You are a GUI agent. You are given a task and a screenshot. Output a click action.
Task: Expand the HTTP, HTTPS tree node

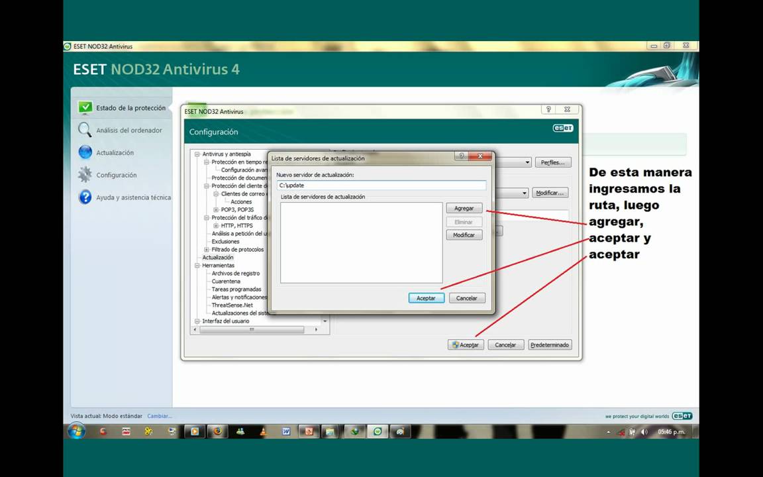pyautogui.click(x=216, y=225)
